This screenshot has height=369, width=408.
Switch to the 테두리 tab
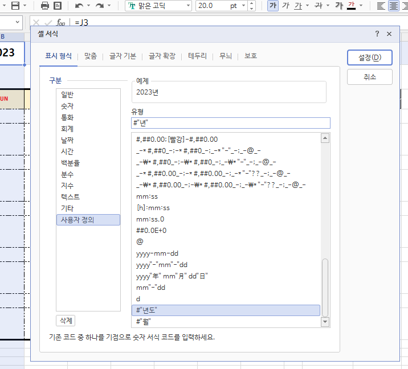point(197,56)
